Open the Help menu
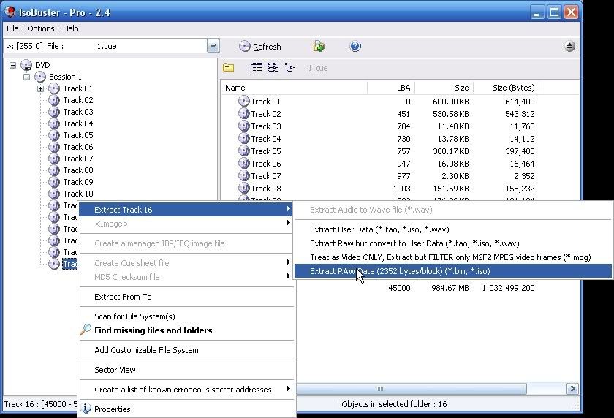614x418 pixels. 70,28
